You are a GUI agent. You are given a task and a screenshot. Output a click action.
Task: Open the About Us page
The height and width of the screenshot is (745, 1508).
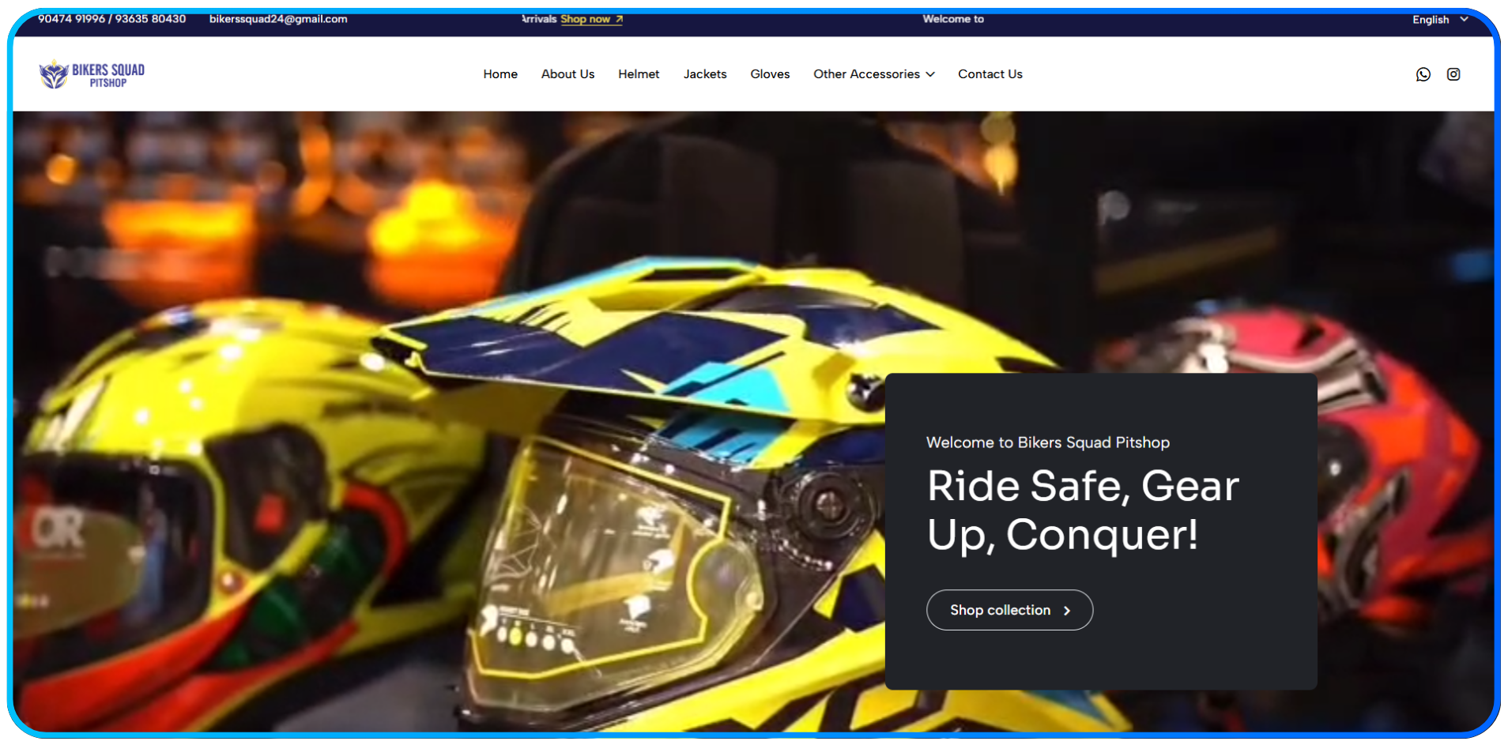pos(567,74)
